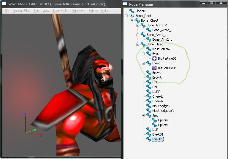Minimize the Node Manager window
This screenshot has width=228, height=159.
click(x=204, y=3)
